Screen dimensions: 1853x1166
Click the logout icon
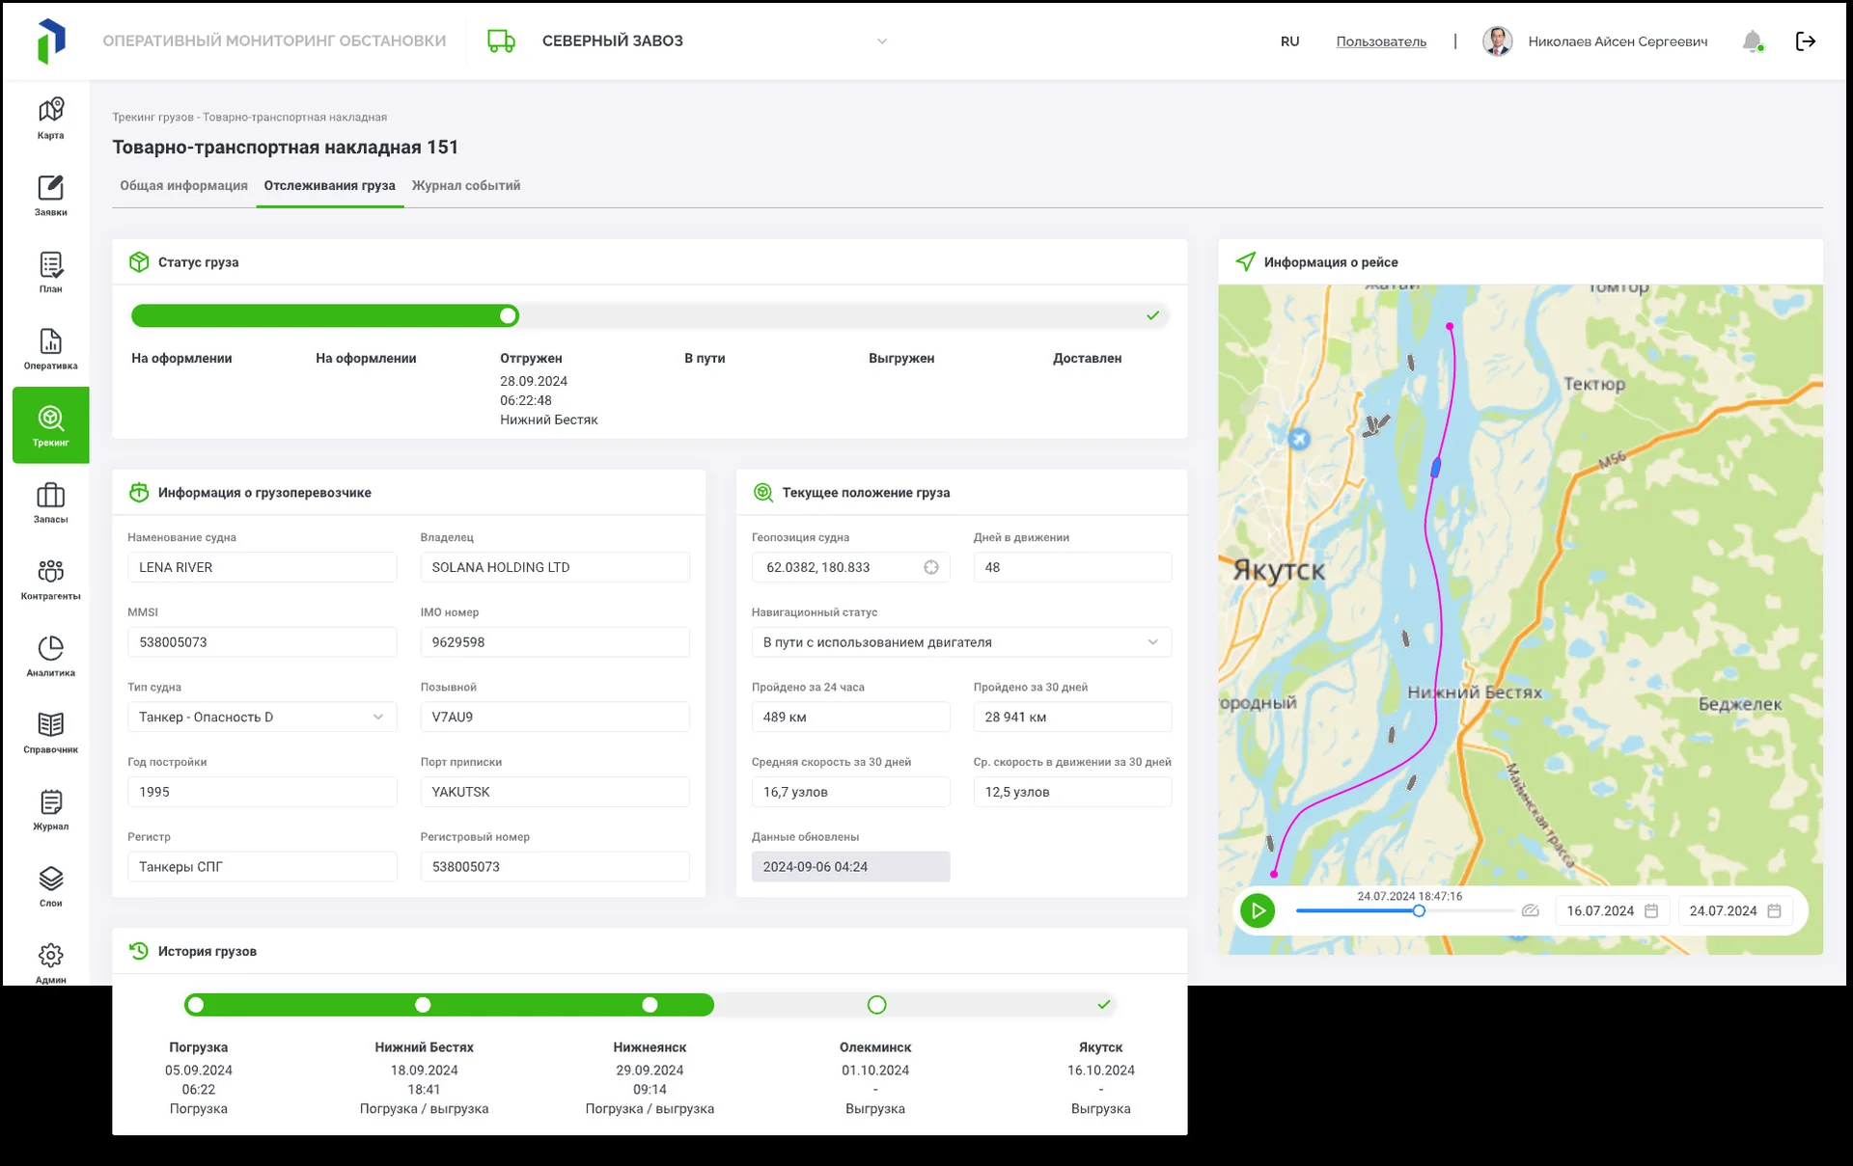tap(1806, 41)
